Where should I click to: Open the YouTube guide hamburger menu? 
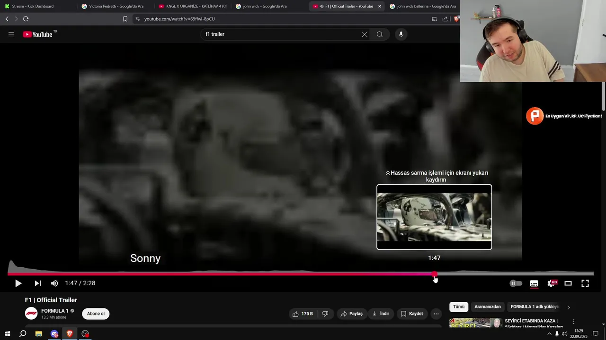[11, 34]
